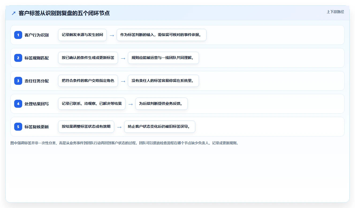Click the title 客户标签从识别到复盘的五个闭环节点

coord(64,13)
